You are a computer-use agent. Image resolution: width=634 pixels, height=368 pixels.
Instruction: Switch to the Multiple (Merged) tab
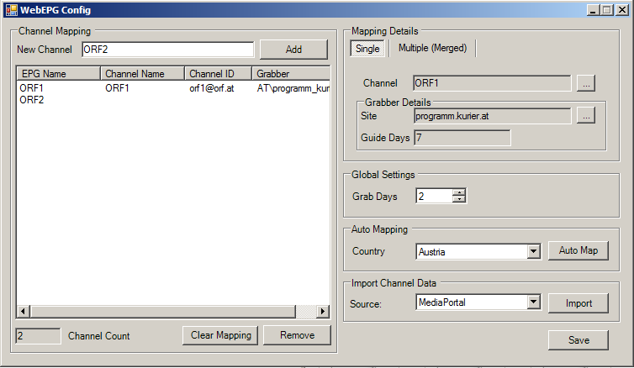432,48
